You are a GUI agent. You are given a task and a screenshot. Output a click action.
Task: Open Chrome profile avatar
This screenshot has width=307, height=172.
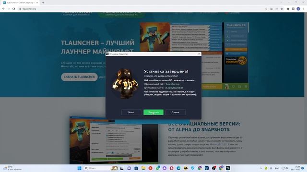(298, 9)
